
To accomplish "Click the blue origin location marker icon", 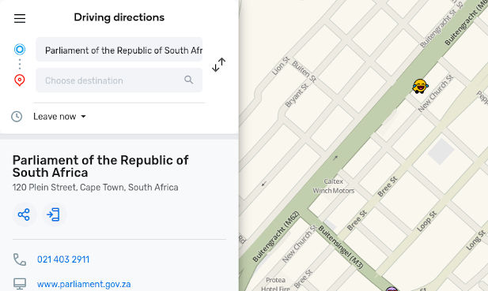I will [20, 50].
